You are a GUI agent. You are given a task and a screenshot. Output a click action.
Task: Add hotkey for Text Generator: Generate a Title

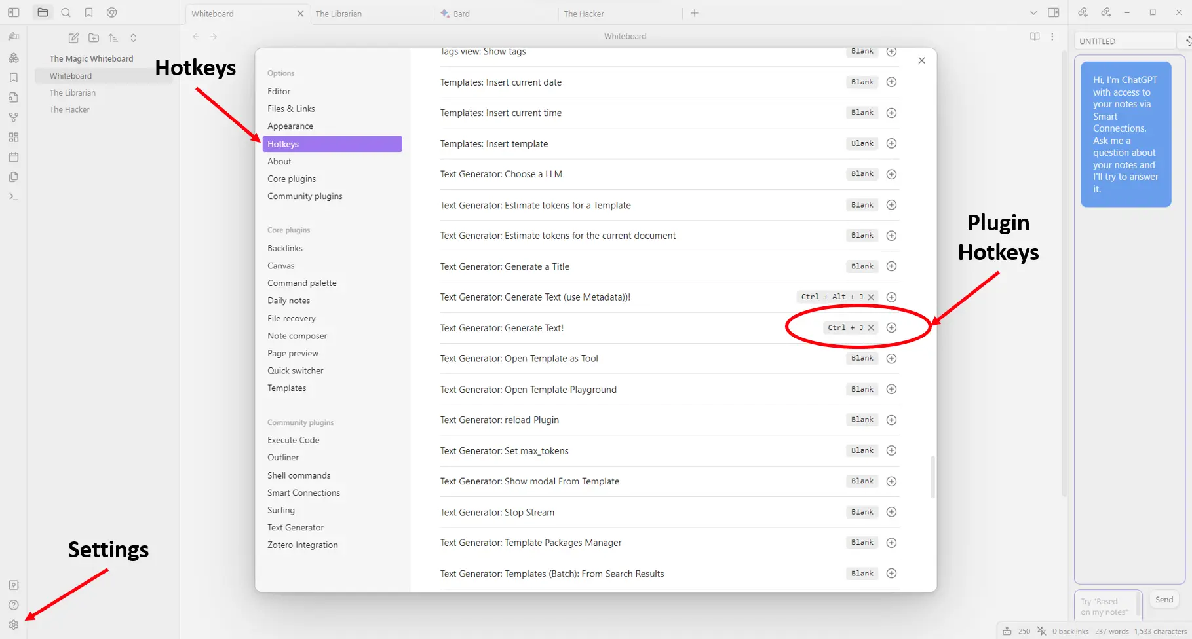pos(891,266)
